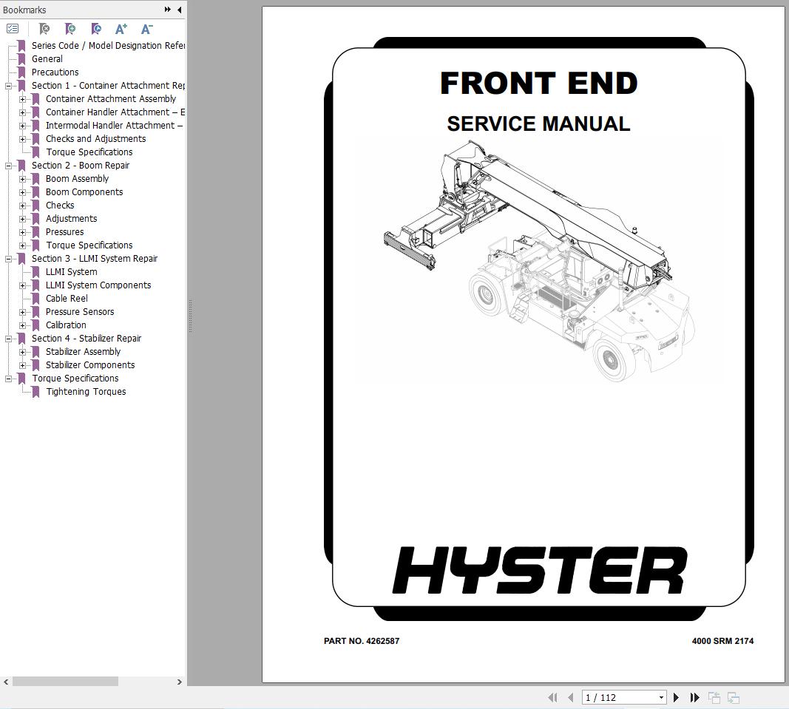The width and height of the screenshot is (789, 709).
Task: Click the next view icon
Action: pyautogui.click(x=733, y=697)
